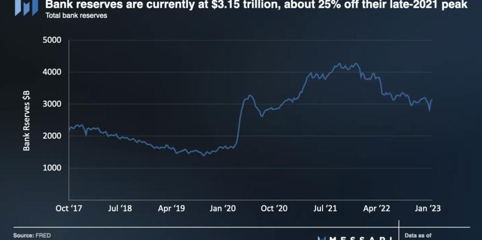482x240 pixels.
Task: Click the Jul '21 x-axis label
Action: click(326, 208)
